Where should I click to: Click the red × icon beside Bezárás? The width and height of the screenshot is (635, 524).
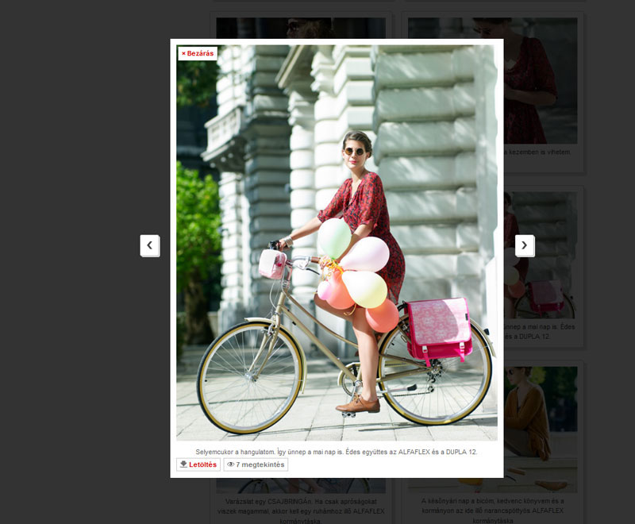click(x=183, y=53)
